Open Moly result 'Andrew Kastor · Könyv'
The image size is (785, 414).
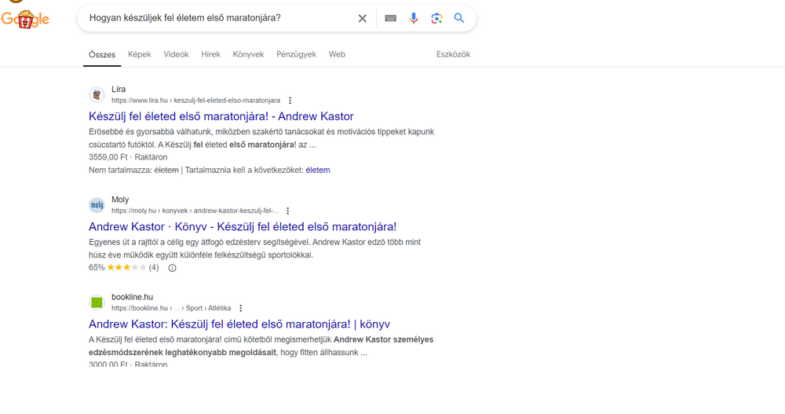243,226
